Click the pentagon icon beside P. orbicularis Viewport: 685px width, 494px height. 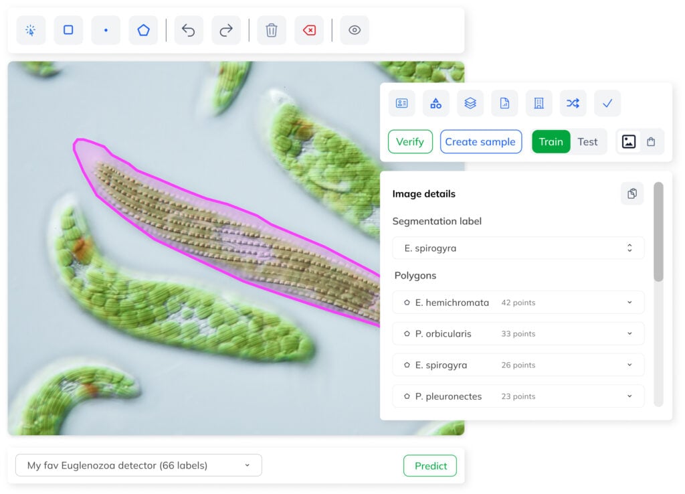click(x=407, y=333)
